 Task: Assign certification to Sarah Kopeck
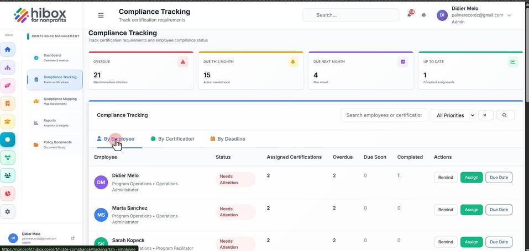tap(472, 242)
